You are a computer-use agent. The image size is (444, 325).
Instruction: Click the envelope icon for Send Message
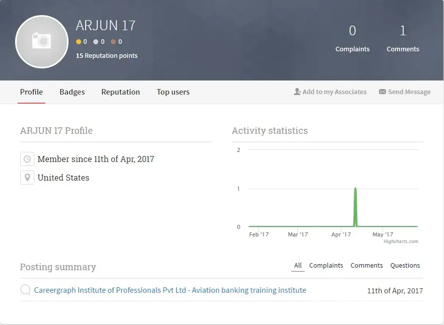(383, 92)
